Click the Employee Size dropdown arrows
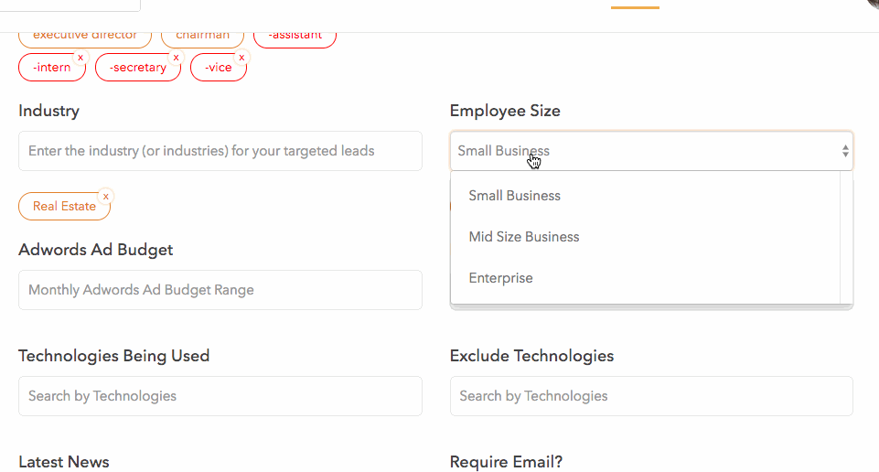Image resolution: width=879 pixels, height=472 pixels. point(845,151)
